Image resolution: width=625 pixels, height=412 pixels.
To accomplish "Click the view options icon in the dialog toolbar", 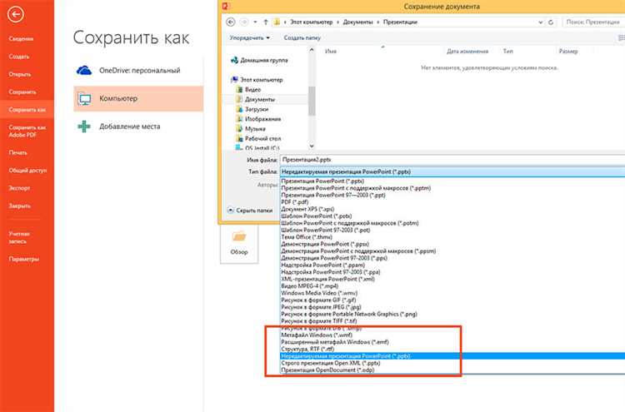I will (621, 37).
